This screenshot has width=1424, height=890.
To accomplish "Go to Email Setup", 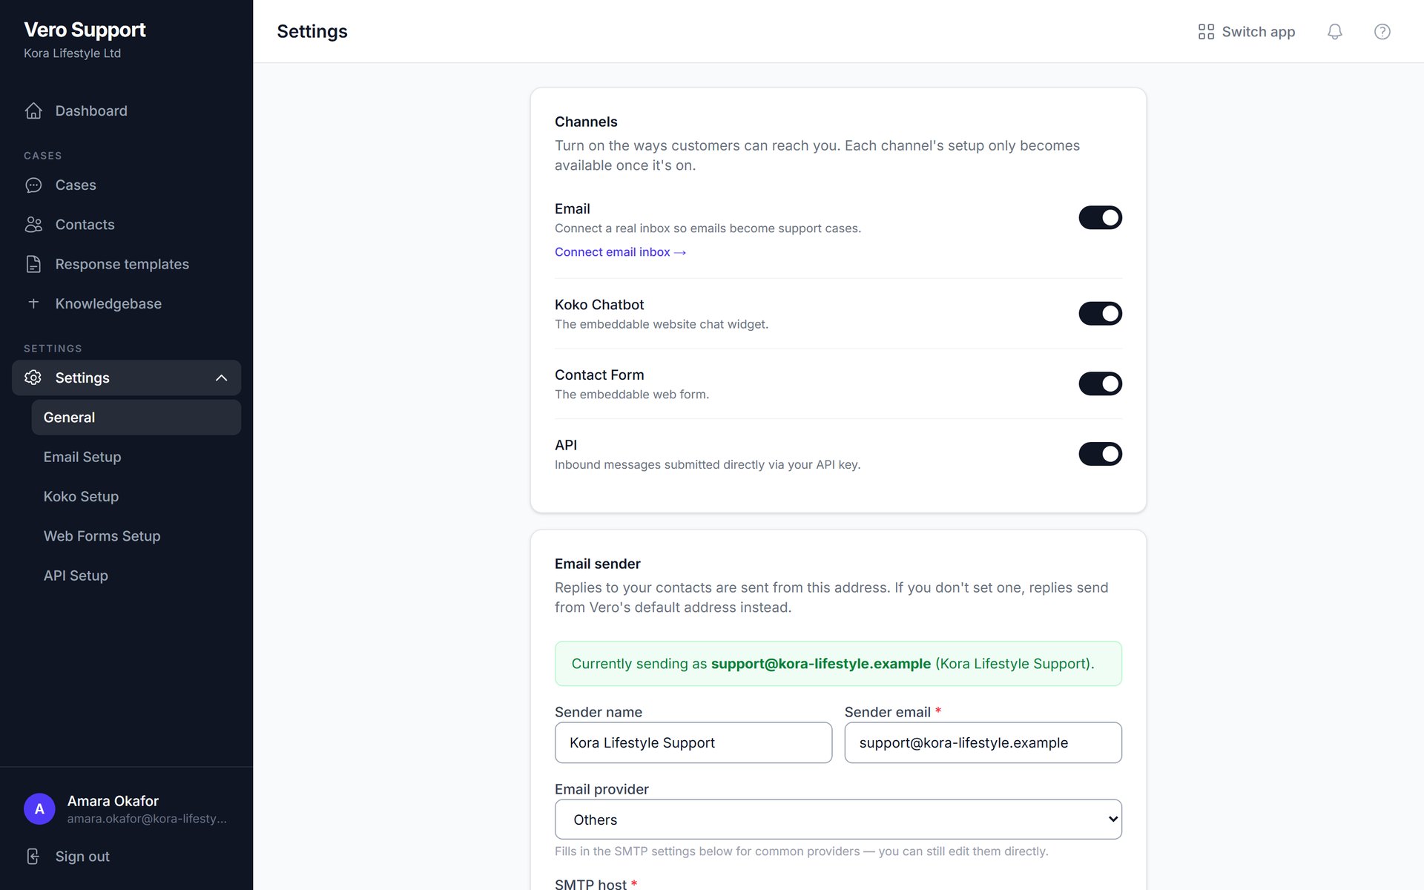I will [136, 457].
